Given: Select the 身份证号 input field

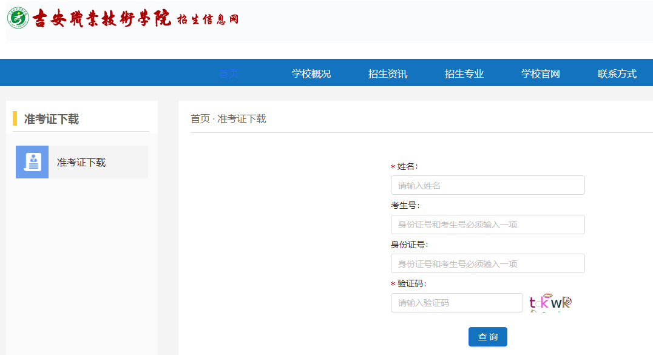Looking at the screenshot, I should click(x=487, y=263).
